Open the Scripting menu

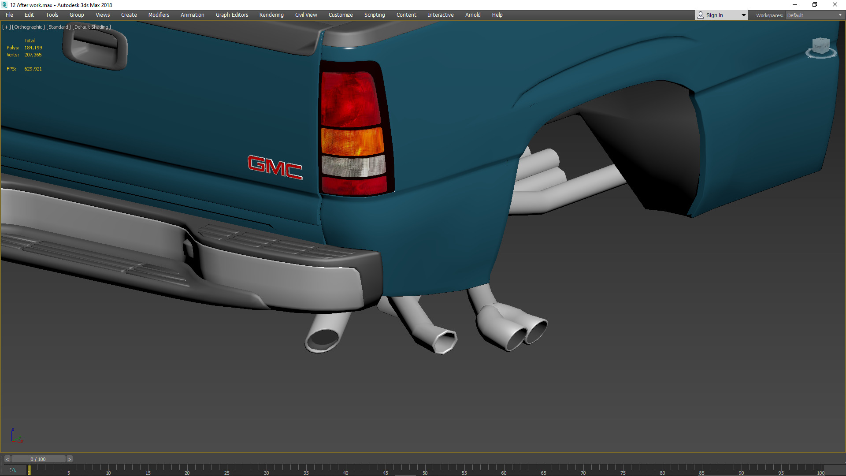[375, 15]
